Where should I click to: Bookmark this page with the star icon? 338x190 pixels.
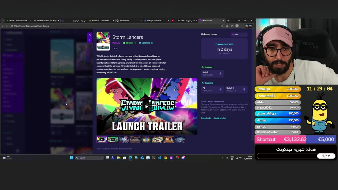[x=222, y=26]
